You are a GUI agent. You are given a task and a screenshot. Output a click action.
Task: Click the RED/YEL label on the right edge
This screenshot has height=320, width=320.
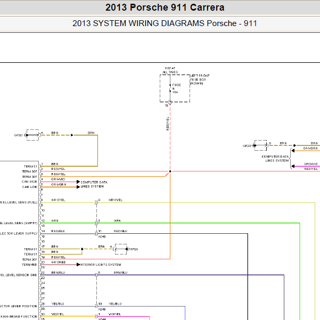[311, 169]
